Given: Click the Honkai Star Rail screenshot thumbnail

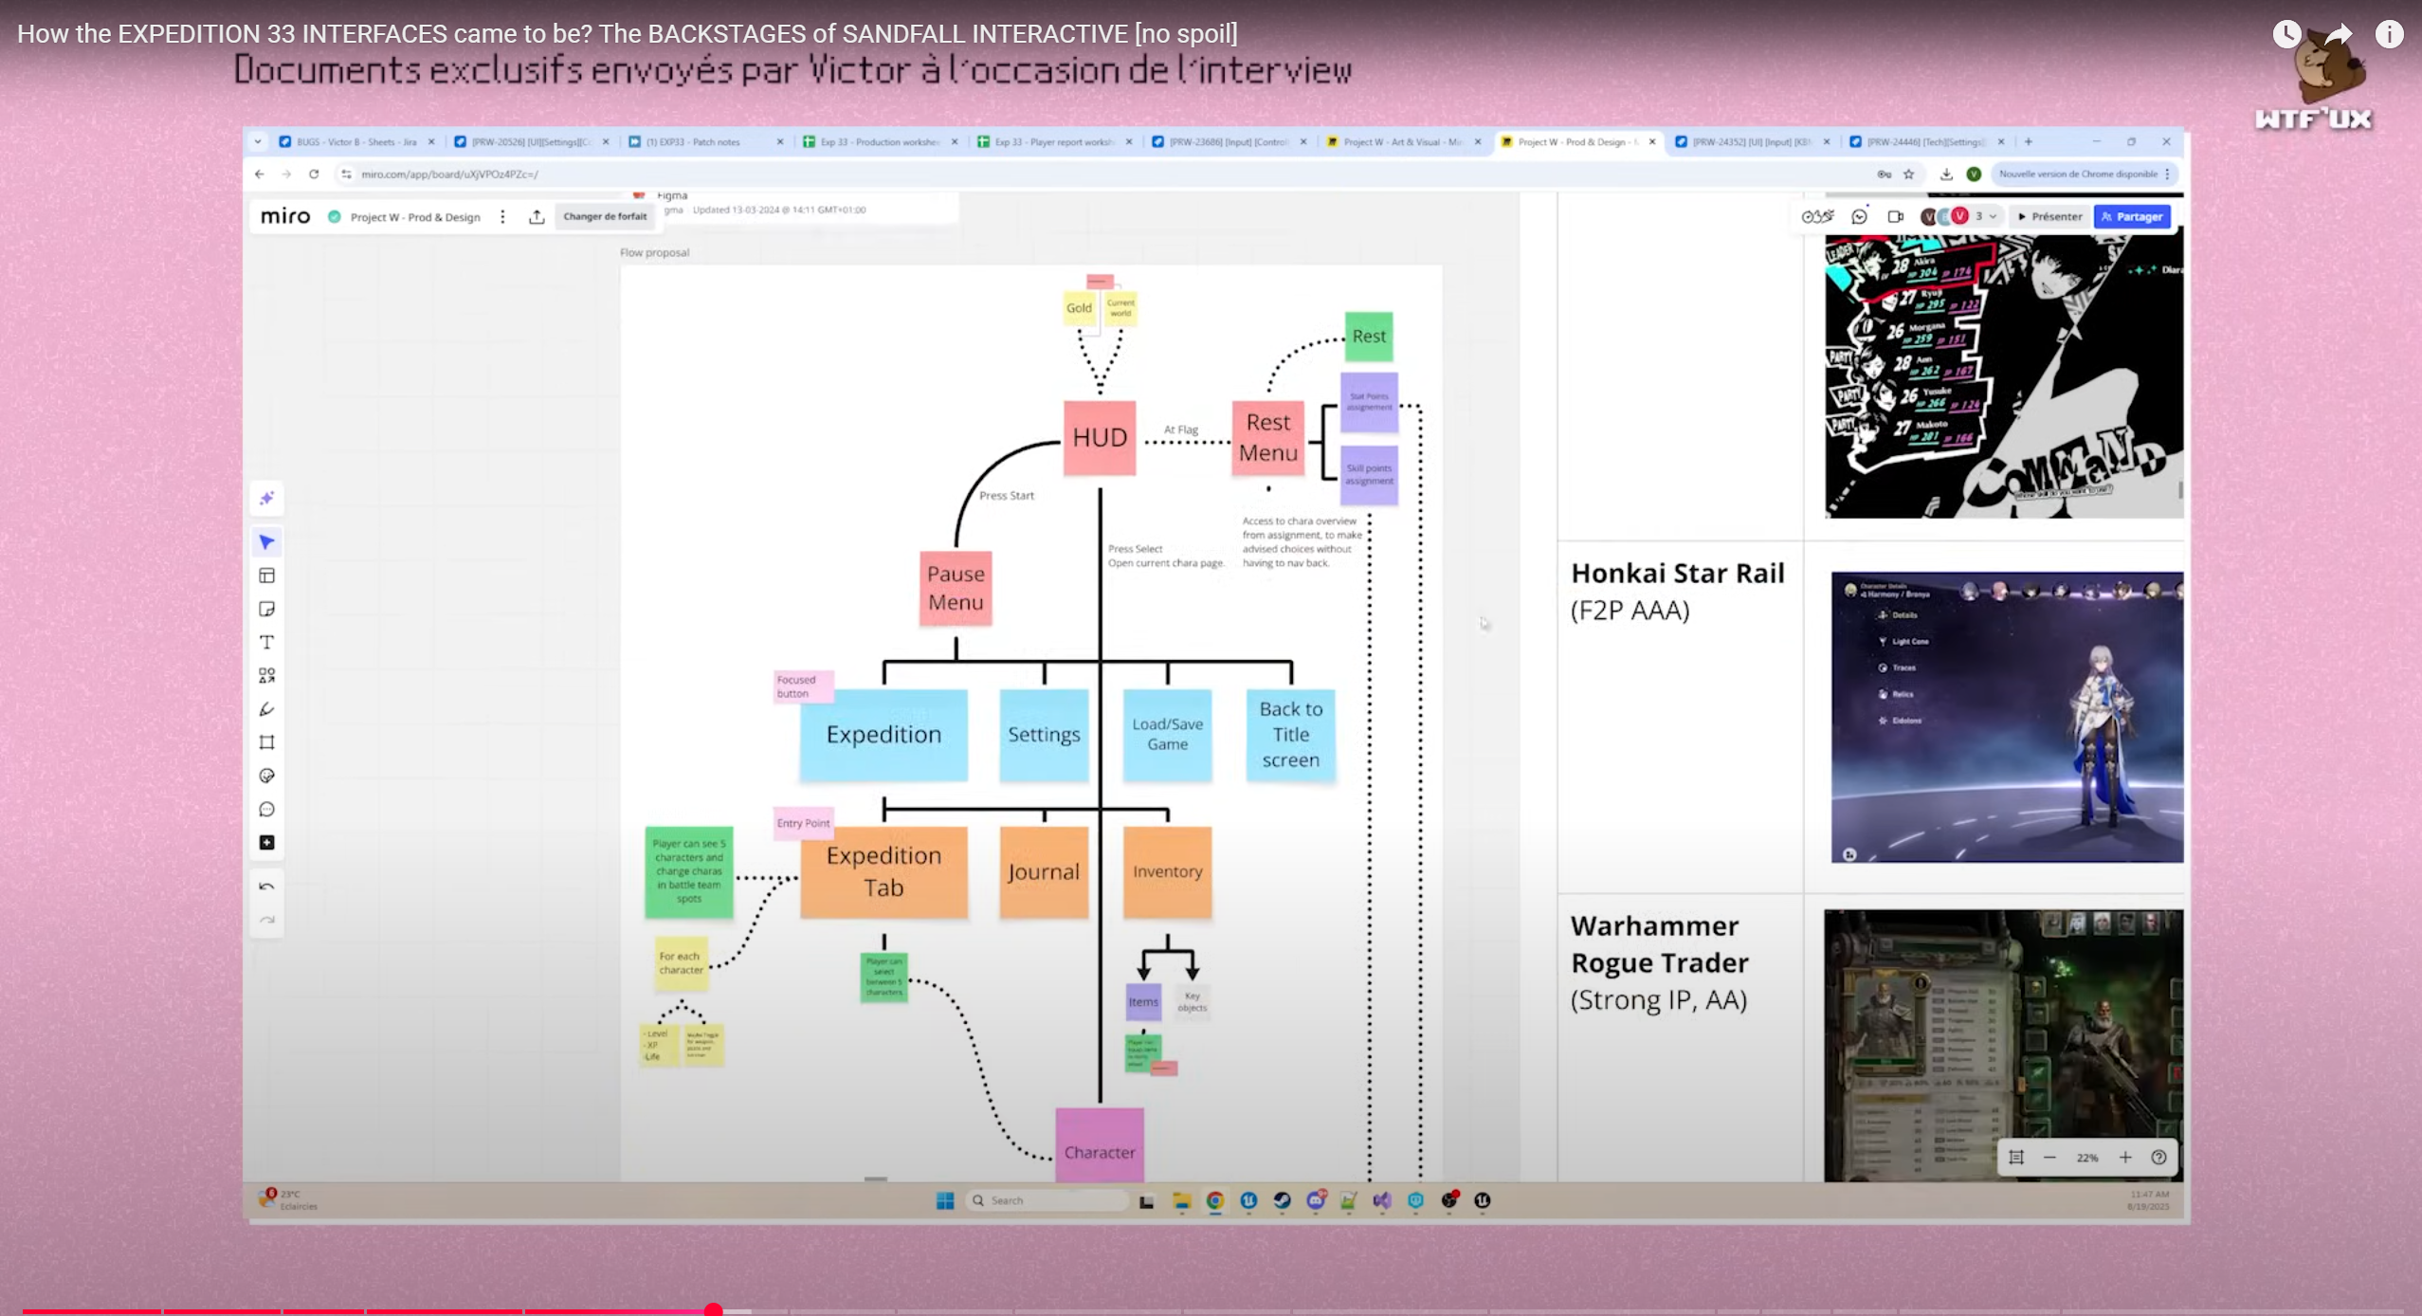Looking at the screenshot, I should (2007, 717).
